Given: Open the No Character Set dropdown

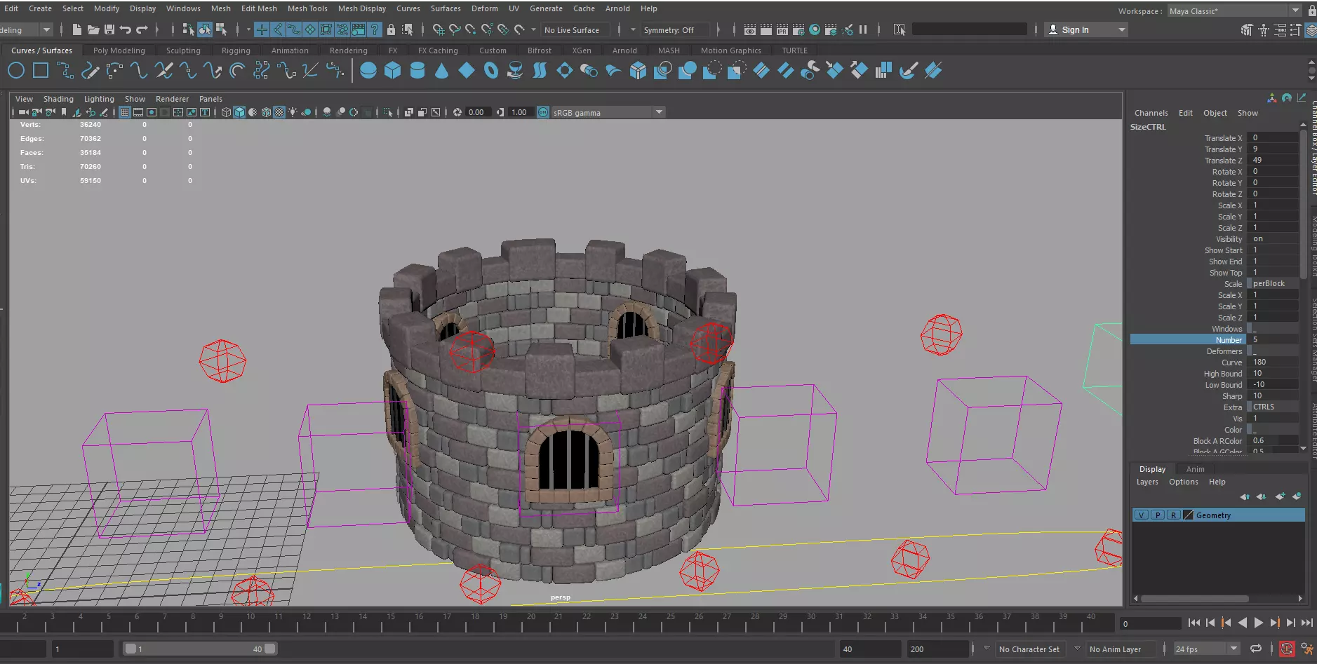Looking at the screenshot, I should point(1030,649).
